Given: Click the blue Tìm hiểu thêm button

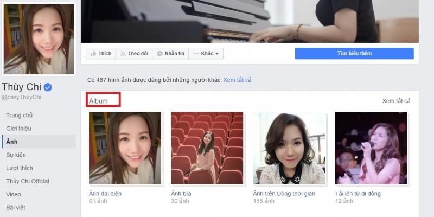Looking at the screenshot, I should 354,54.
